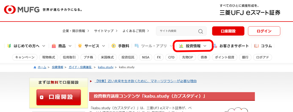Go to 投資情報 breadcrumb link
The image size is (293, 112).
pos(57,67)
